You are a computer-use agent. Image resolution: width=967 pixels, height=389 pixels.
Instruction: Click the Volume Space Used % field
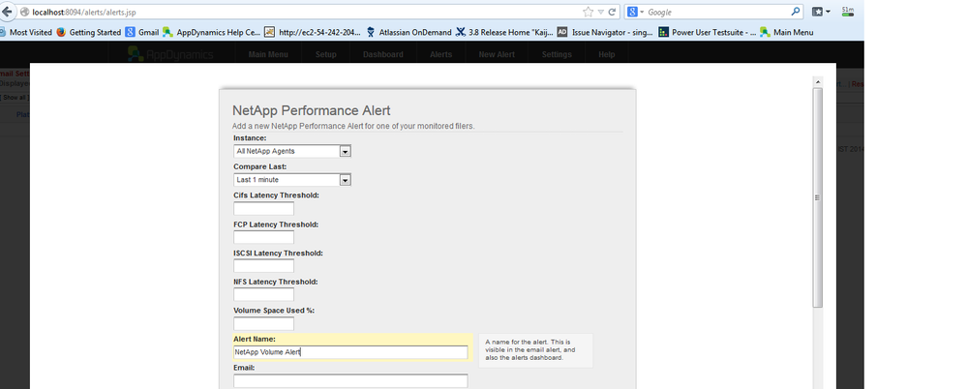click(x=263, y=323)
